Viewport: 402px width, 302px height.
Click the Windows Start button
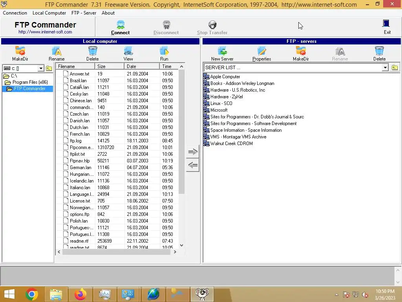pos(9,294)
